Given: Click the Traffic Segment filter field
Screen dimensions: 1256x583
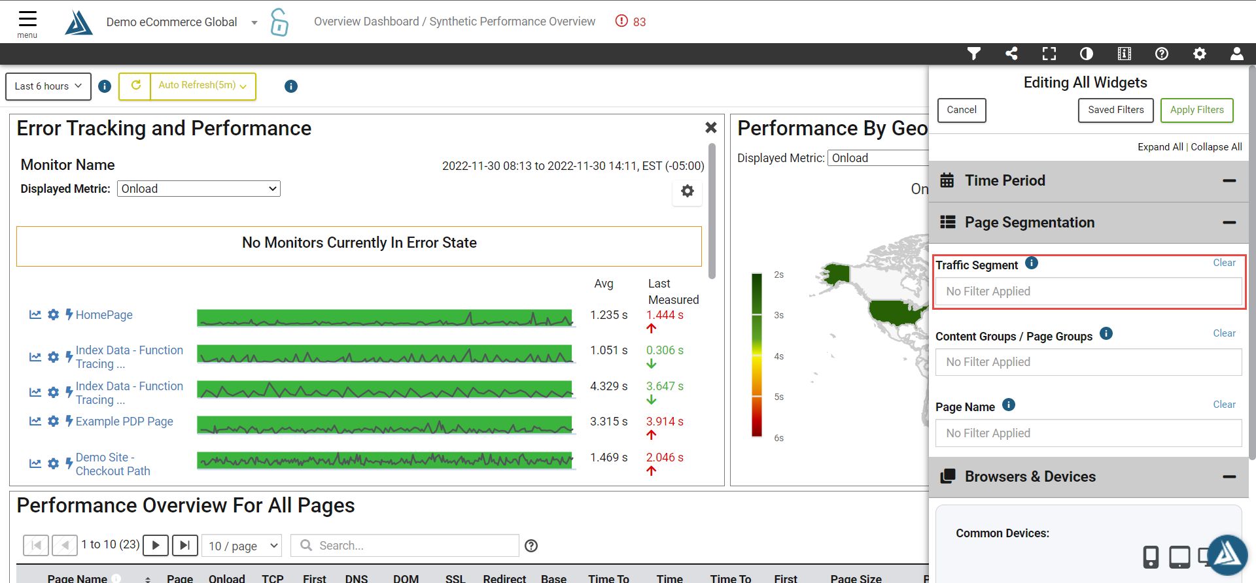Looking at the screenshot, I should click(1089, 291).
